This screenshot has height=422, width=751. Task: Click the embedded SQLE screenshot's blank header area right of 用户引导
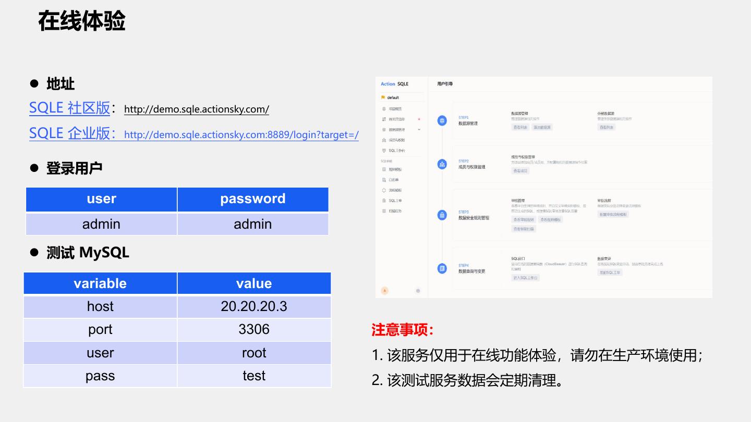583,84
